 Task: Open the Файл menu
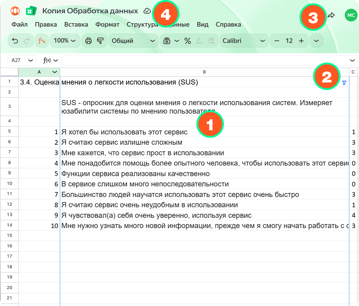click(20, 24)
